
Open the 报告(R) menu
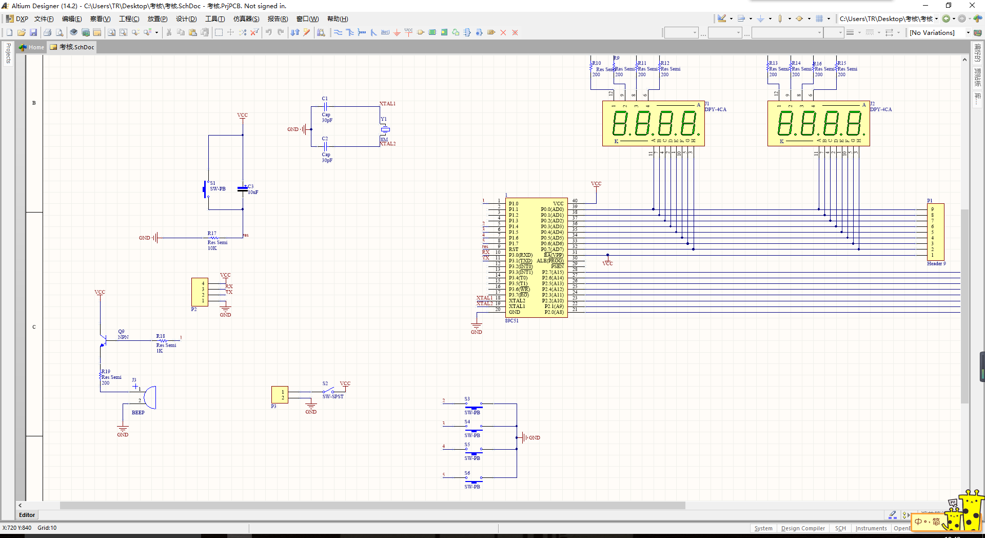pyautogui.click(x=278, y=18)
